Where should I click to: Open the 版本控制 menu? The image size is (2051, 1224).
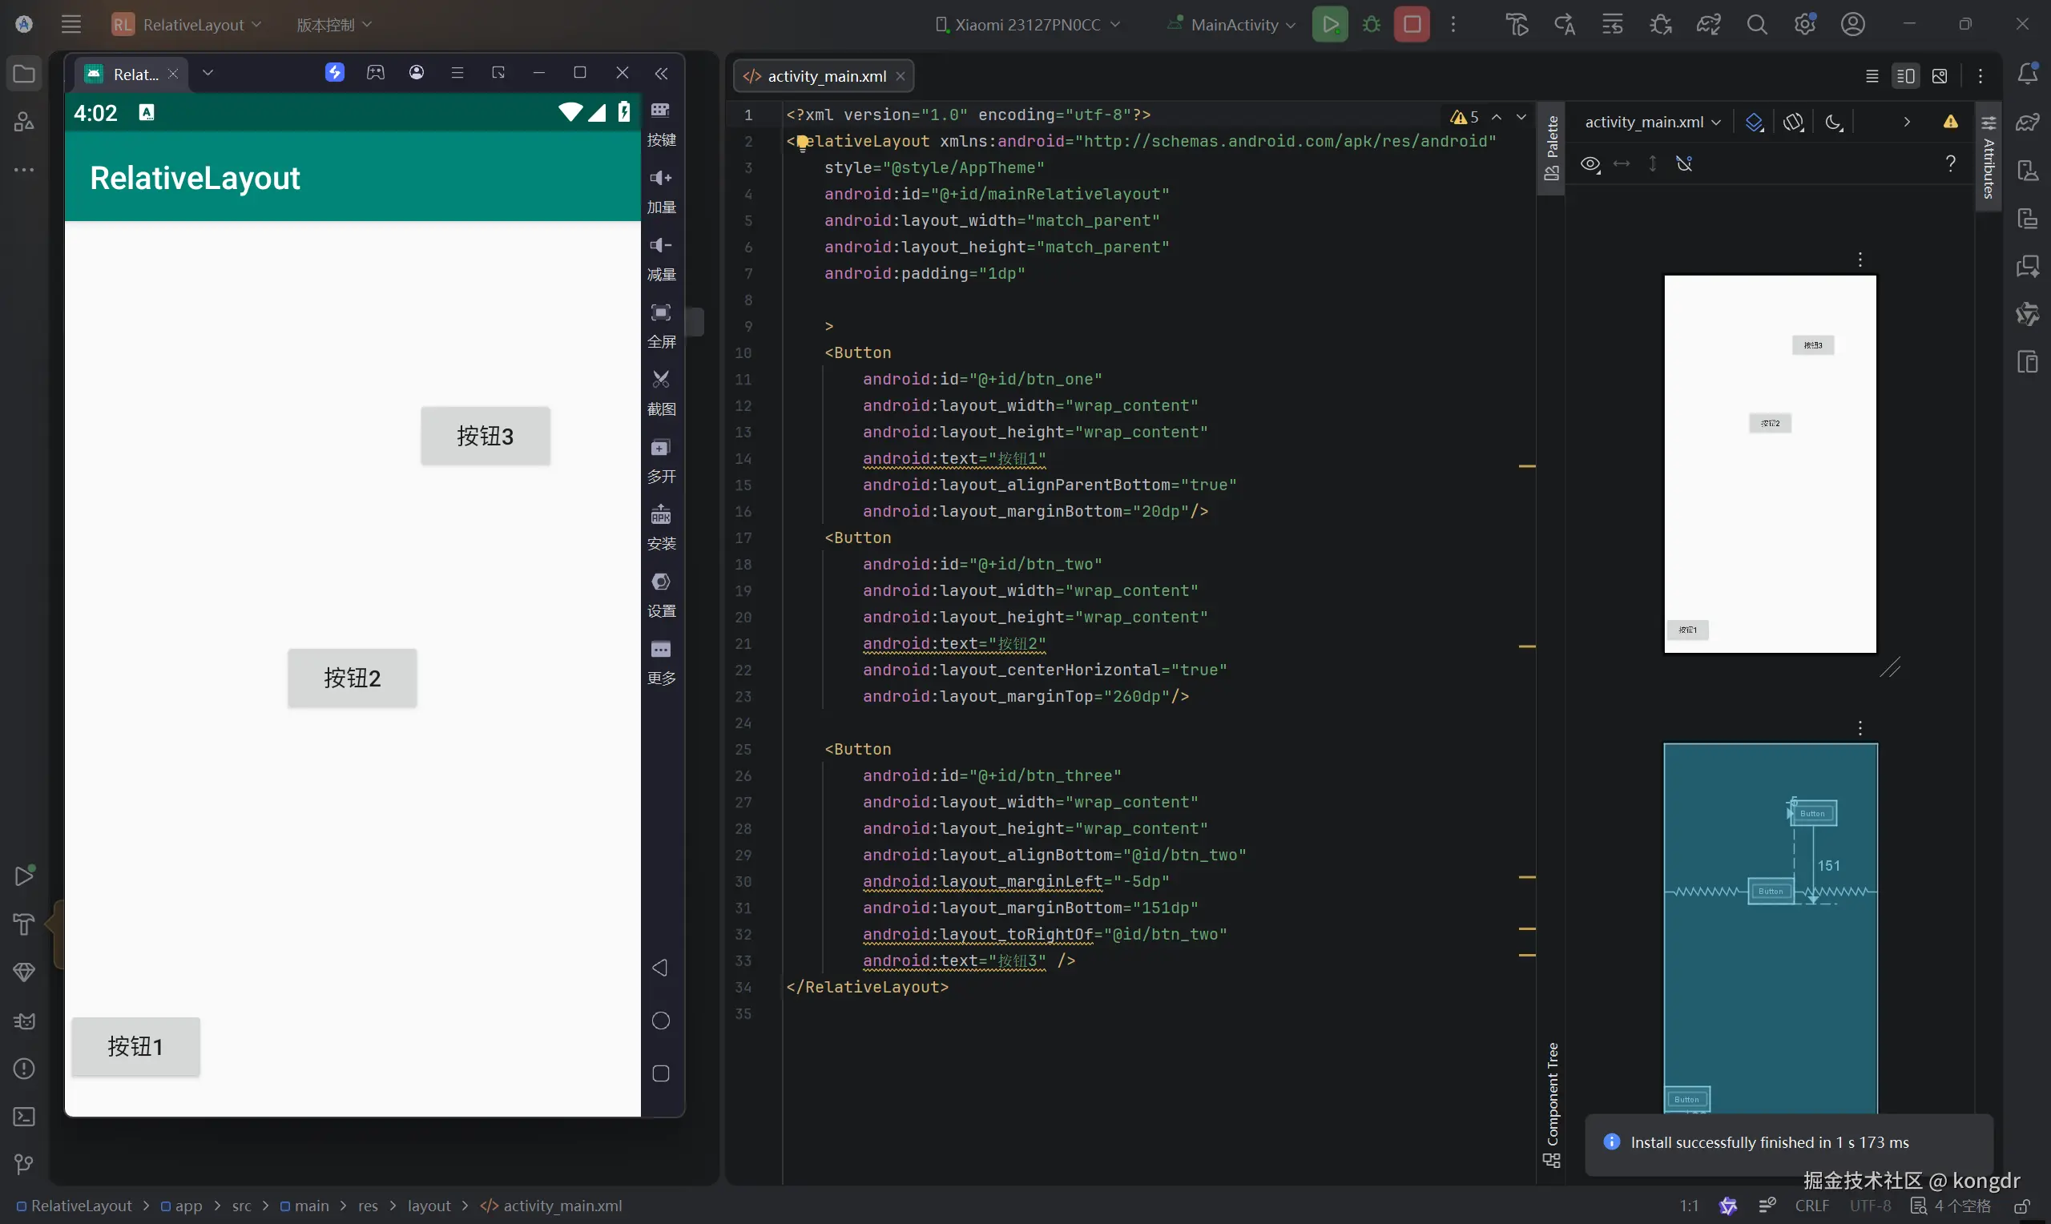(x=334, y=25)
